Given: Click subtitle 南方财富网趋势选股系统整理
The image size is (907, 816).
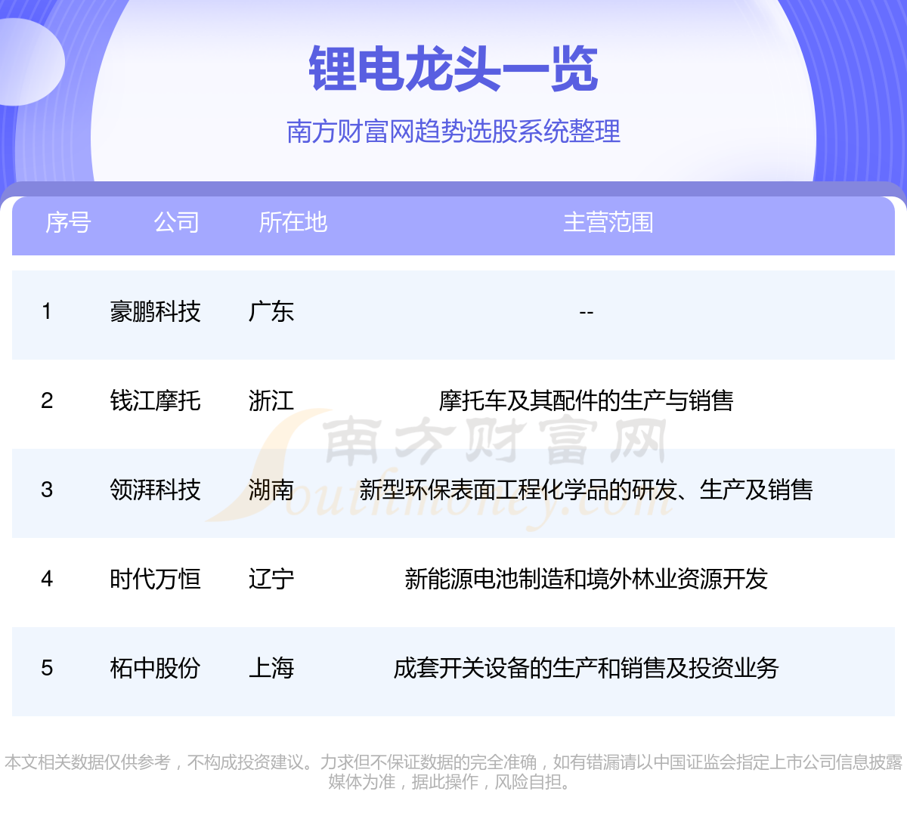Looking at the screenshot, I should point(453,131).
